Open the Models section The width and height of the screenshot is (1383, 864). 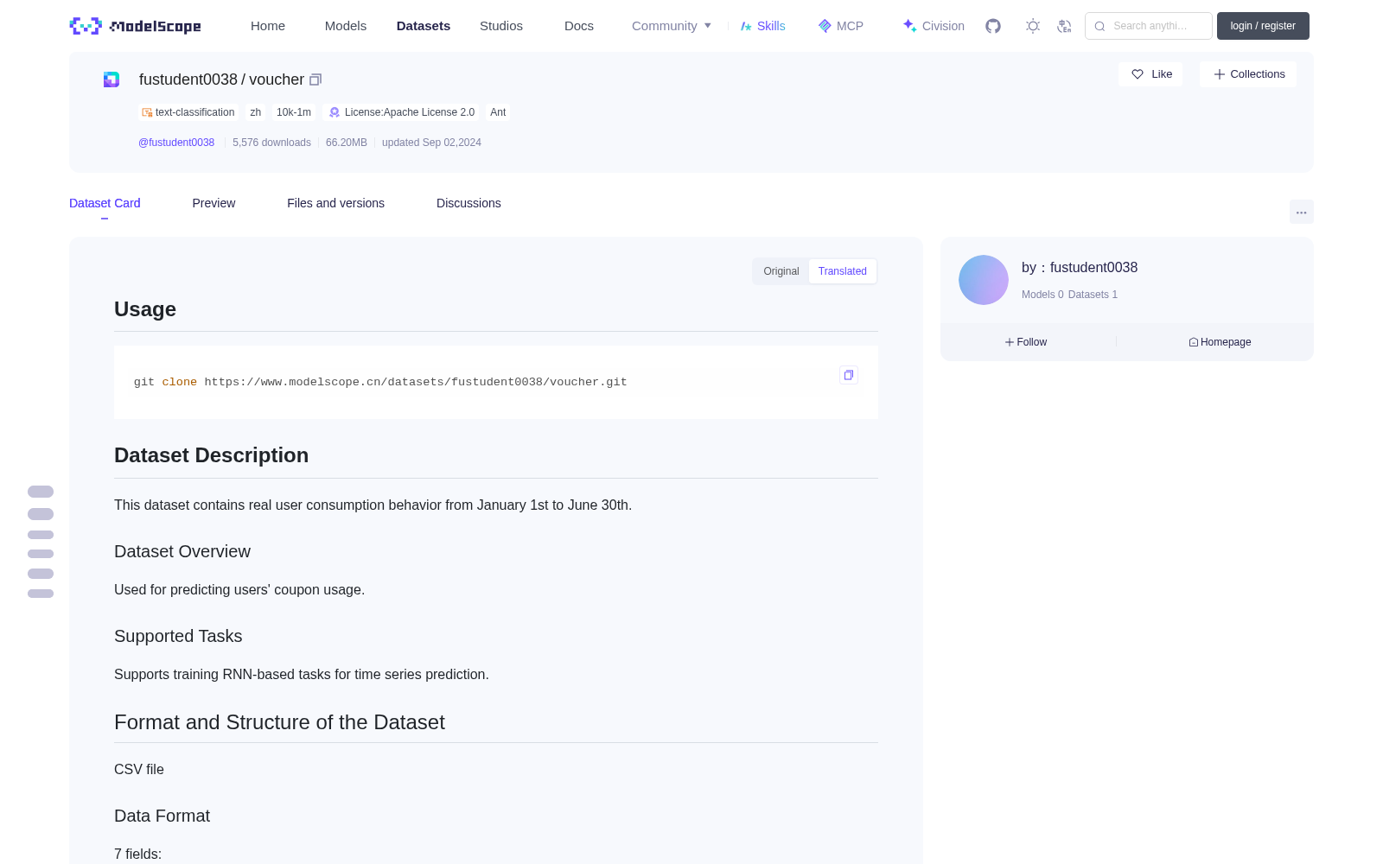tap(346, 26)
